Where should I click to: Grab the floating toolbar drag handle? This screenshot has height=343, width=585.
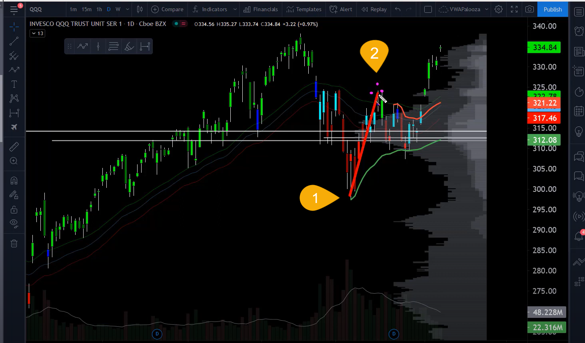click(x=70, y=47)
